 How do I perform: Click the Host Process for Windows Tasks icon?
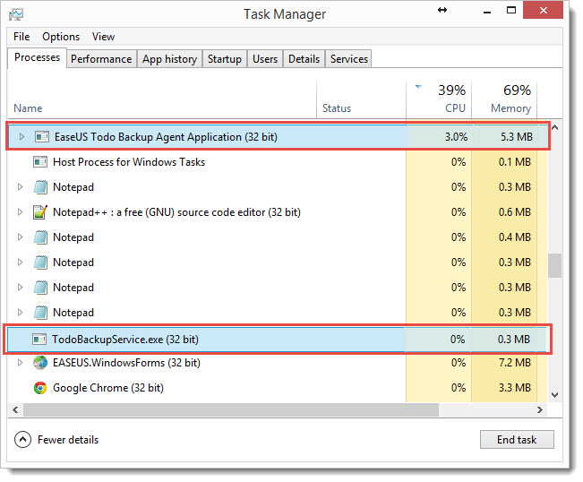click(x=40, y=162)
